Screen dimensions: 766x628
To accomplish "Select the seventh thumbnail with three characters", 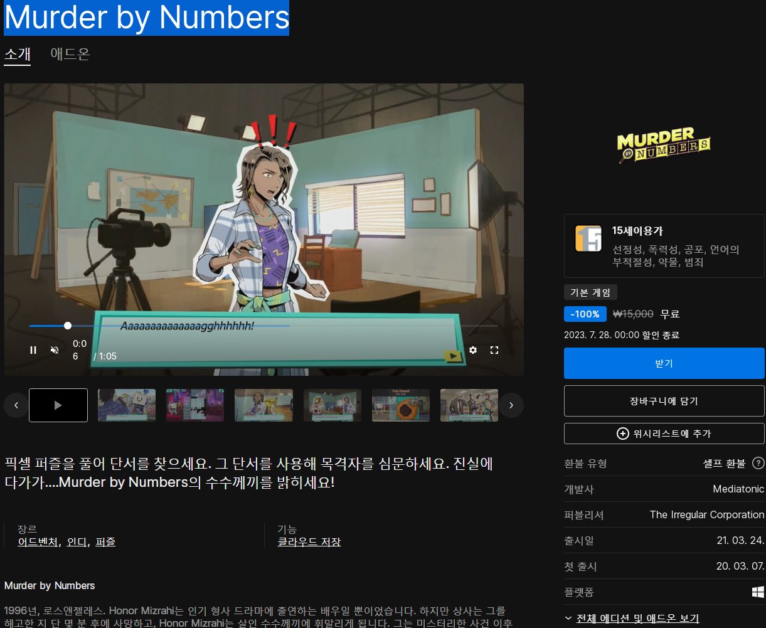I will (469, 405).
